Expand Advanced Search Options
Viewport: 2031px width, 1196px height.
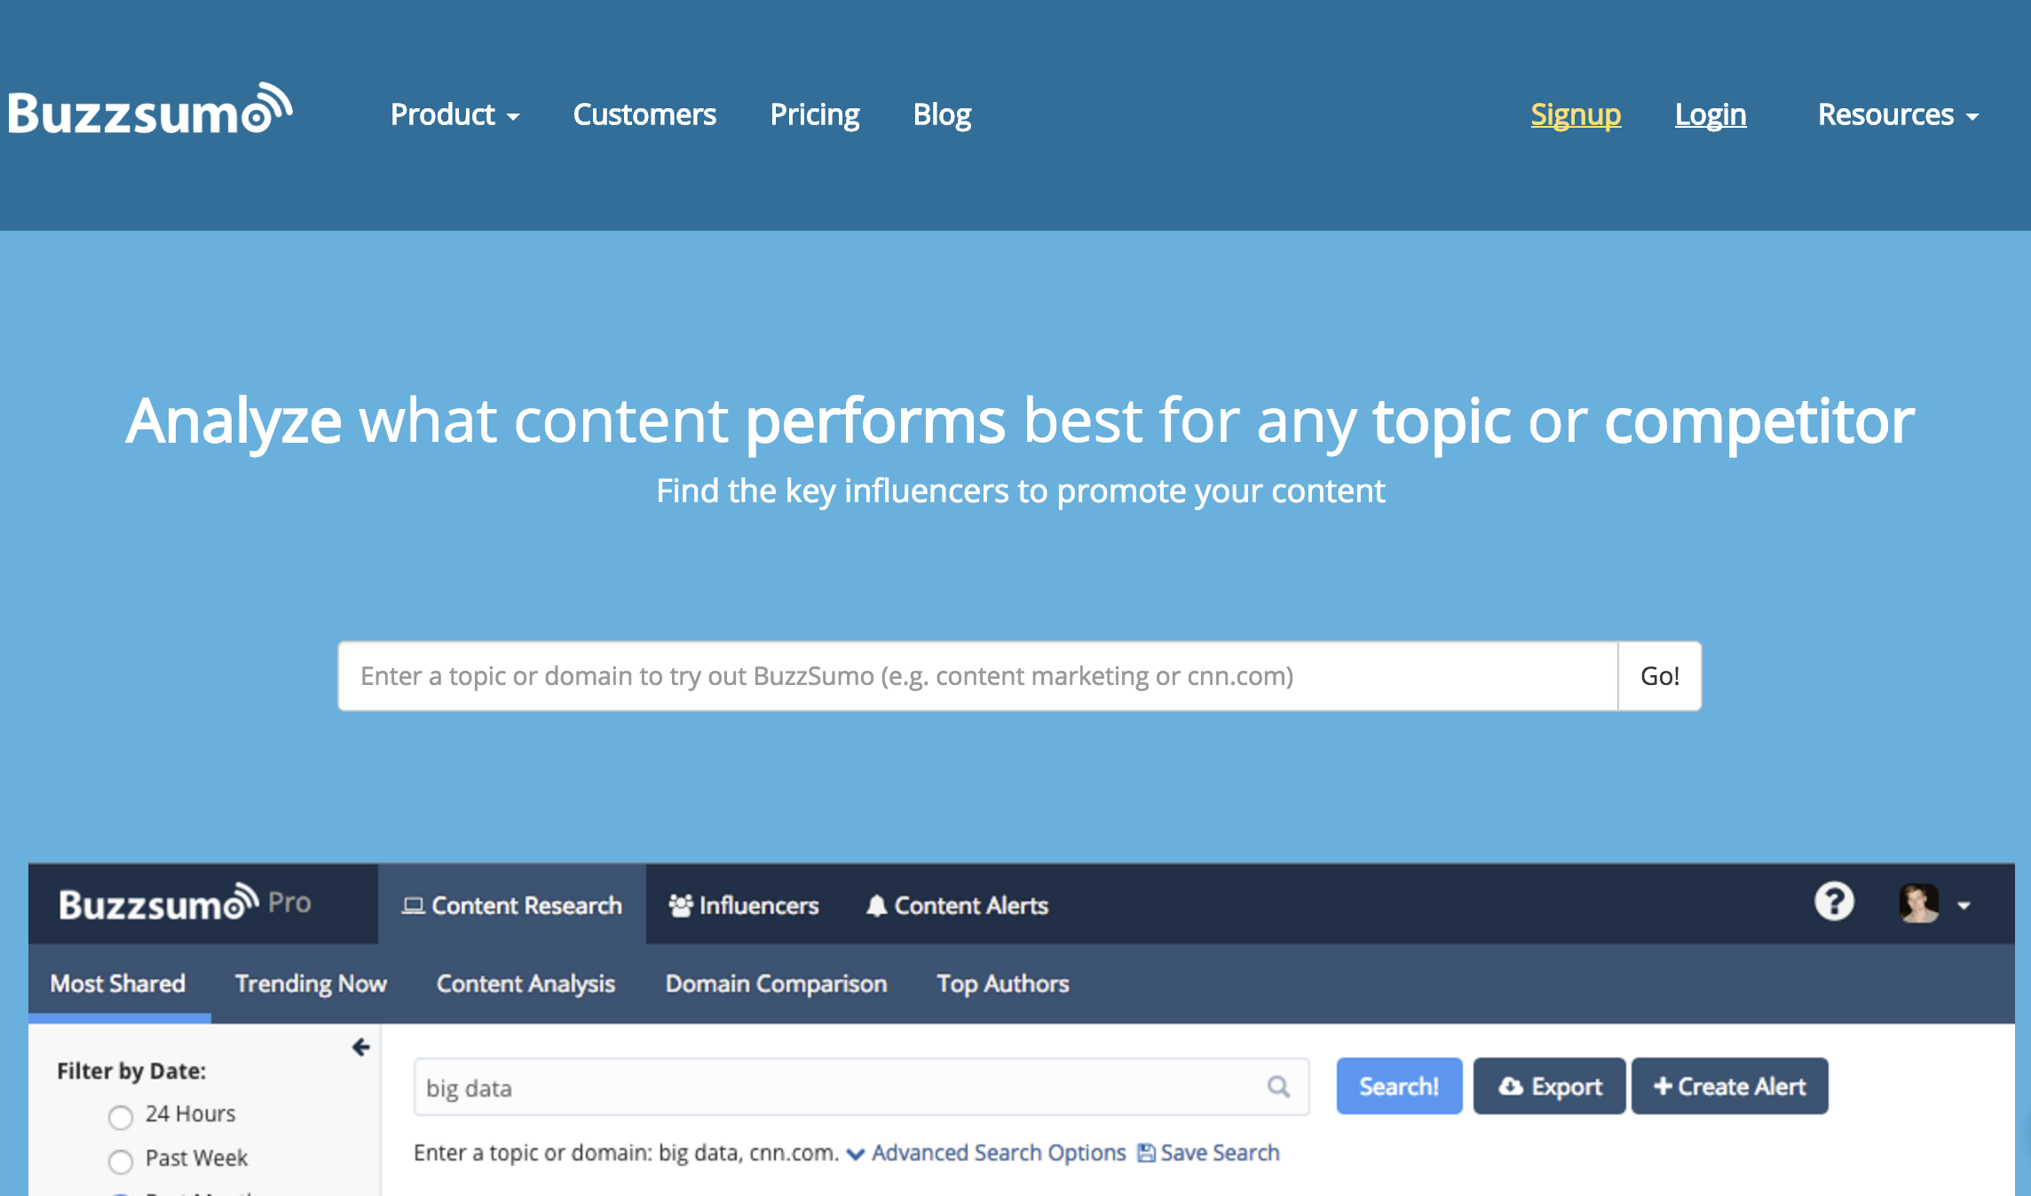click(x=986, y=1153)
